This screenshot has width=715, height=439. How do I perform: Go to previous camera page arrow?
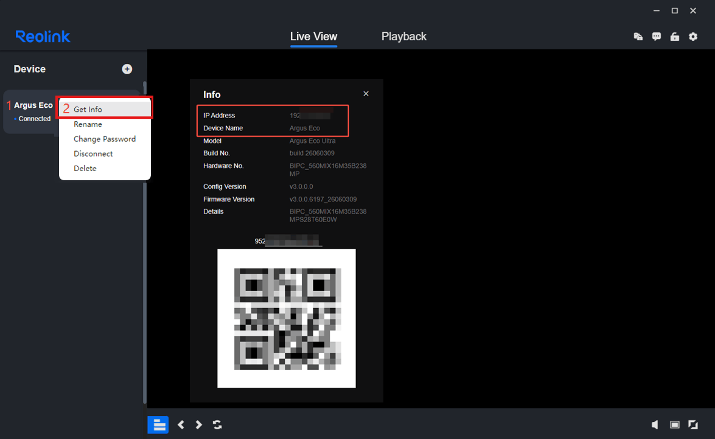181,425
